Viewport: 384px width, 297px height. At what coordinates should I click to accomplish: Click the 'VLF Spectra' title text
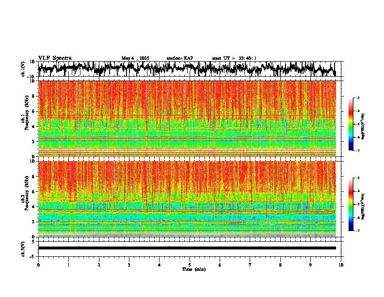point(55,58)
